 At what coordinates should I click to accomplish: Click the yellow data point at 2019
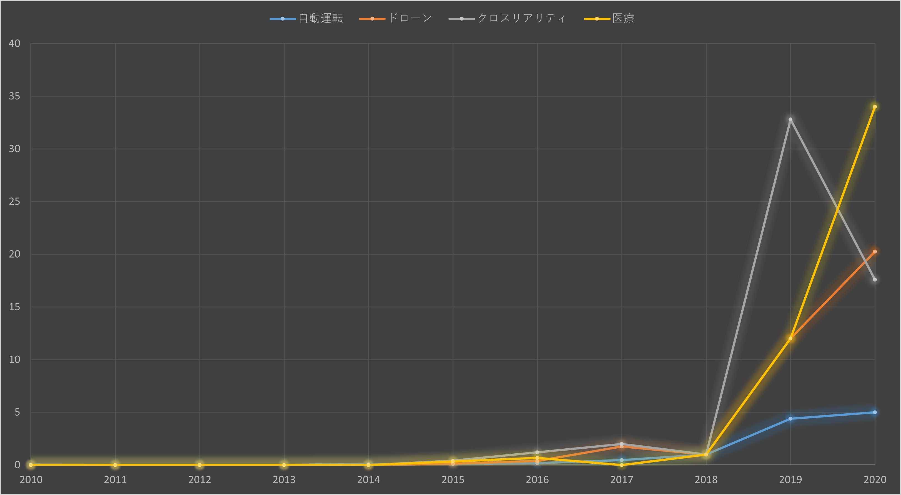[790, 338]
